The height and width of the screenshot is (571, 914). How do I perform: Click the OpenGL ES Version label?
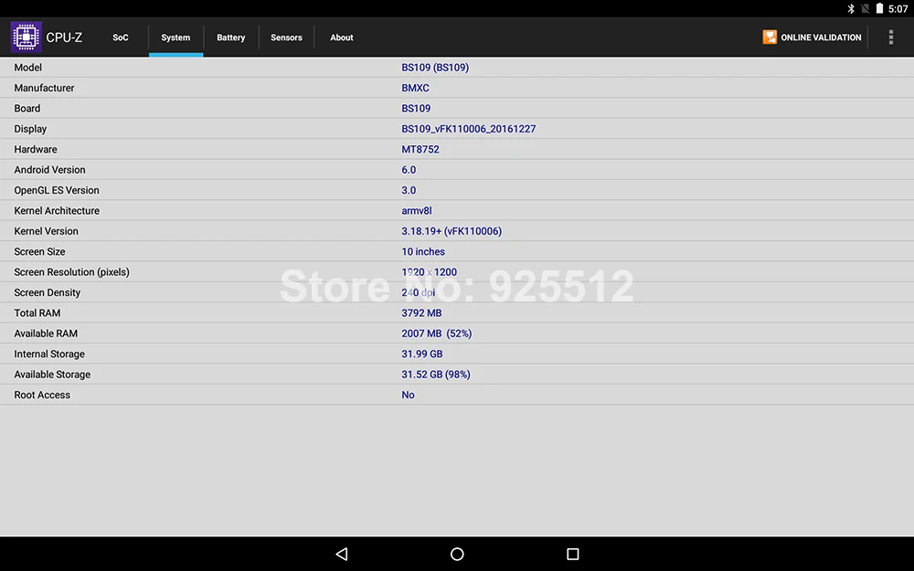click(x=57, y=190)
